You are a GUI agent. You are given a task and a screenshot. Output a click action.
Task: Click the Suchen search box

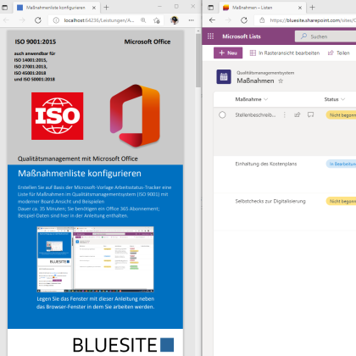[x=325, y=36]
